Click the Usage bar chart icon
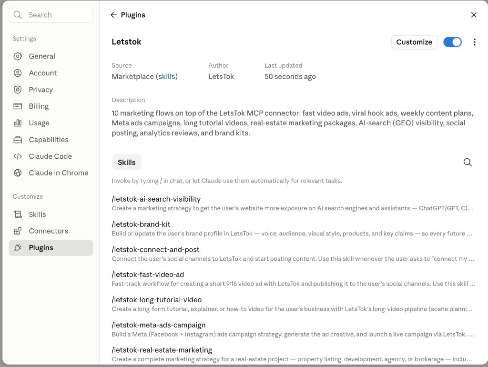Screen dimensions: 488x367 point(18,123)
